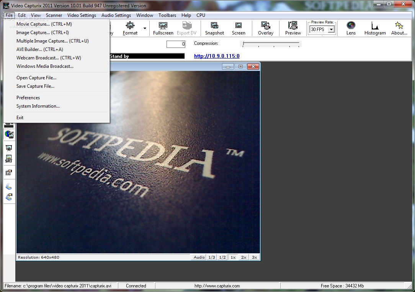The height and width of the screenshot is (292, 415).
Task: Set preview zoom to 1x
Action: coord(233,257)
